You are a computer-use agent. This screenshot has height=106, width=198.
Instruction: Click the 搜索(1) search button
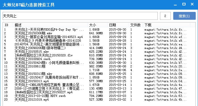coord(184,16)
